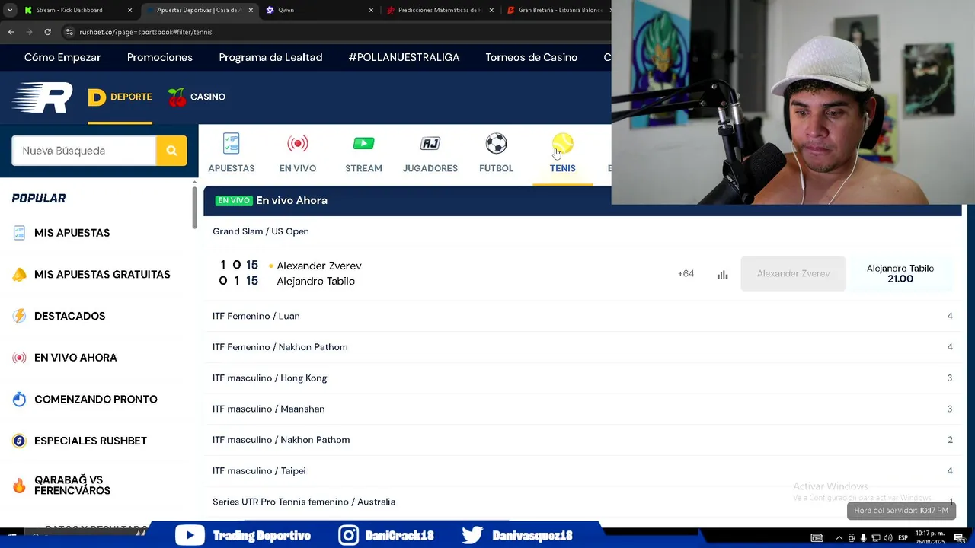Screen dimensions: 975x548
Task: Open statistics bar chart for Zverev match
Action: (722, 274)
